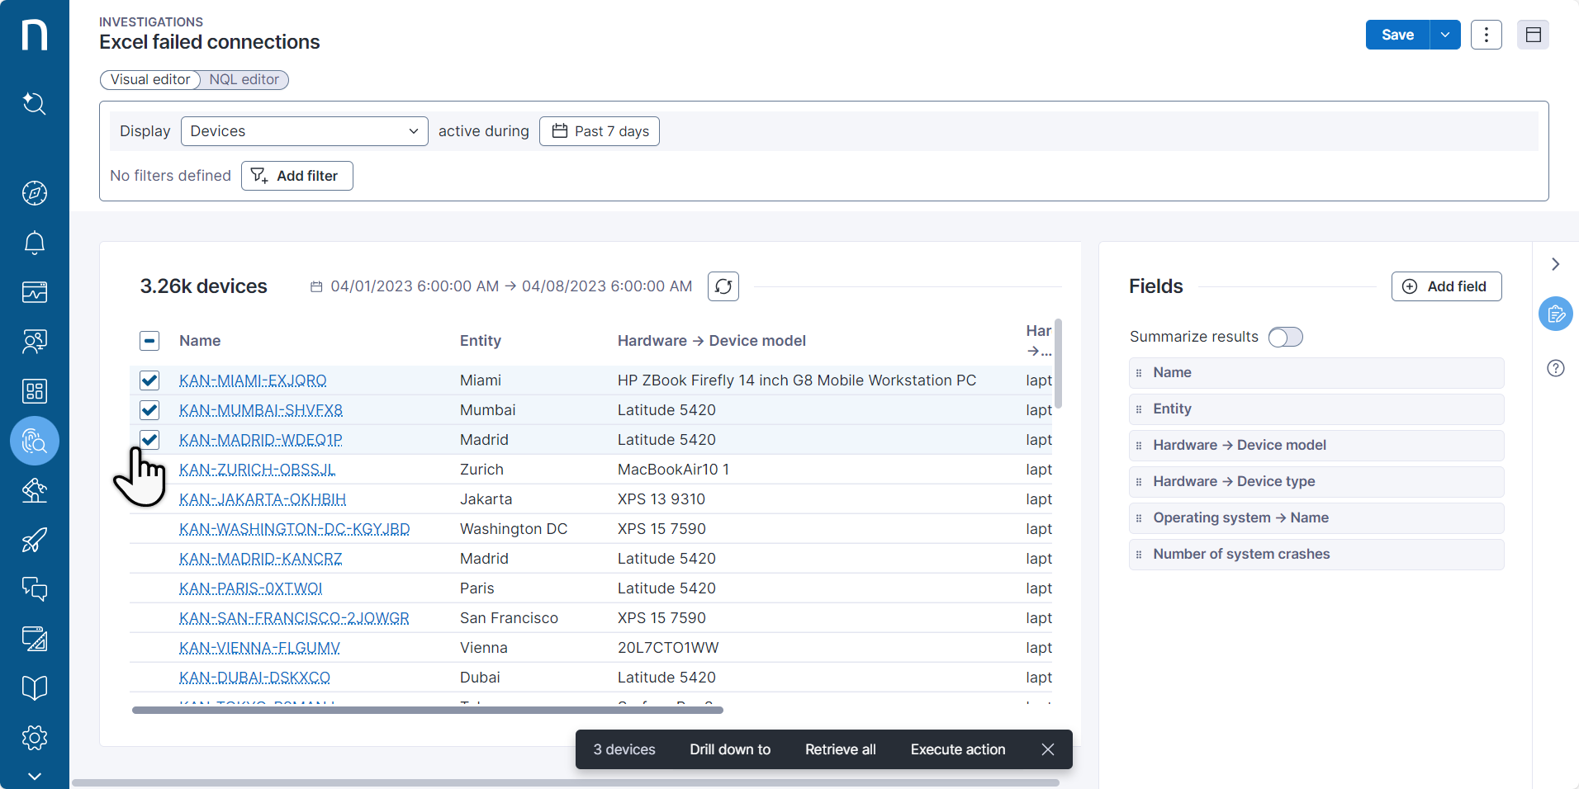Open the rocket icon in sidebar
The height and width of the screenshot is (789, 1579).
point(34,540)
